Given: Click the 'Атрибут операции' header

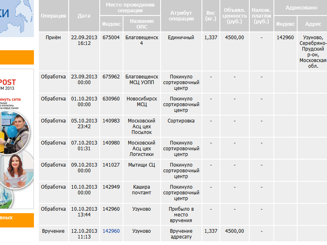Looking at the screenshot, I should pyautogui.click(x=181, y=16).
